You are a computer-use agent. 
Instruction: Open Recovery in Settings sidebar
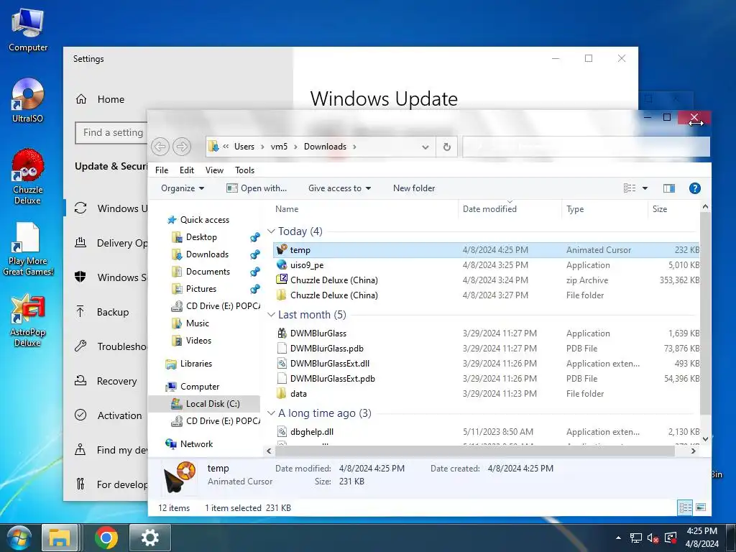click(x=106, y=381)
